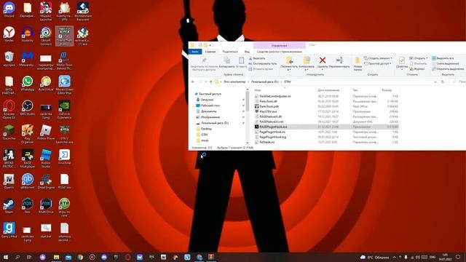Open the Простой доступ dropdown
The width and height of the screenshot is (466, 262).
[377, 63]
